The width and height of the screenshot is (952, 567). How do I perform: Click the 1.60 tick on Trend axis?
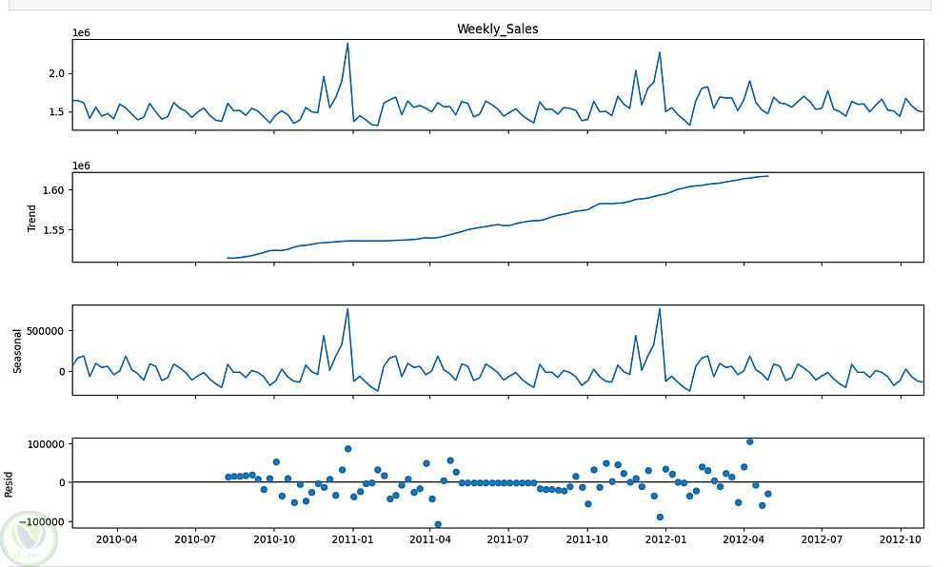(52, 190)
